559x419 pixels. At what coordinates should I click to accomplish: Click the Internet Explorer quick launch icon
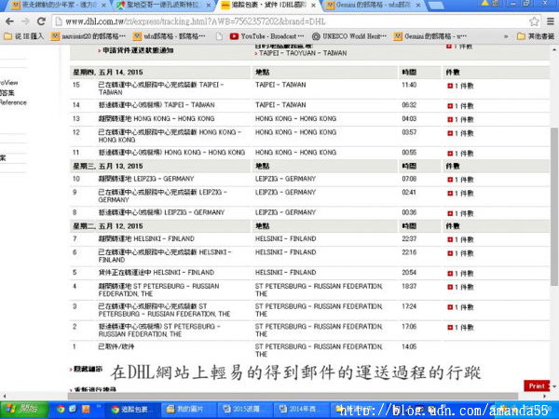pyautogui.click(x=73, y=409)
